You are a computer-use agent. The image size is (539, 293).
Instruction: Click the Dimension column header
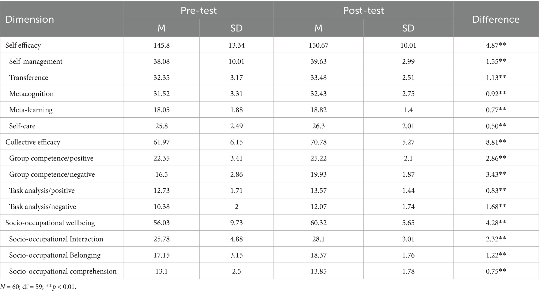30,19
